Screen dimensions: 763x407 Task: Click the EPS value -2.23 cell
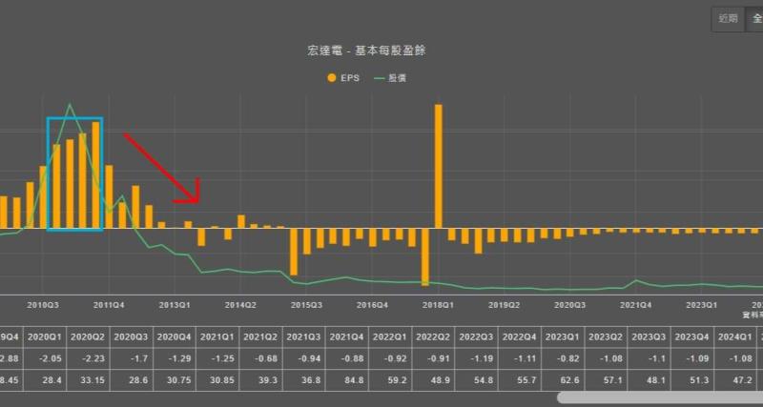coord(88,358)
